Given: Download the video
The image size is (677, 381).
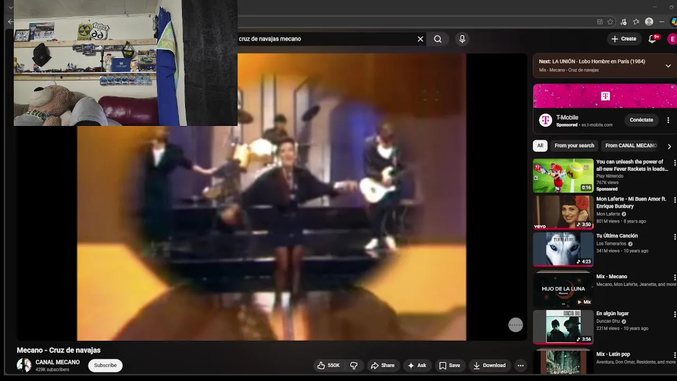Looking at the screenshot, I should 489,365.
